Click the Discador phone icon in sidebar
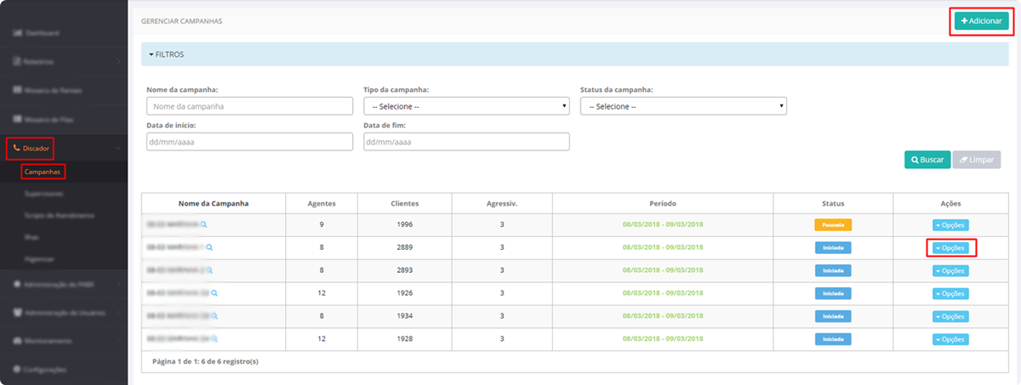 16,149
